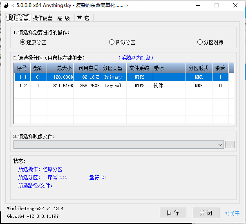Click the 所选操作: 还原分区 status text
246x224 pixels.
pos(40,169)
